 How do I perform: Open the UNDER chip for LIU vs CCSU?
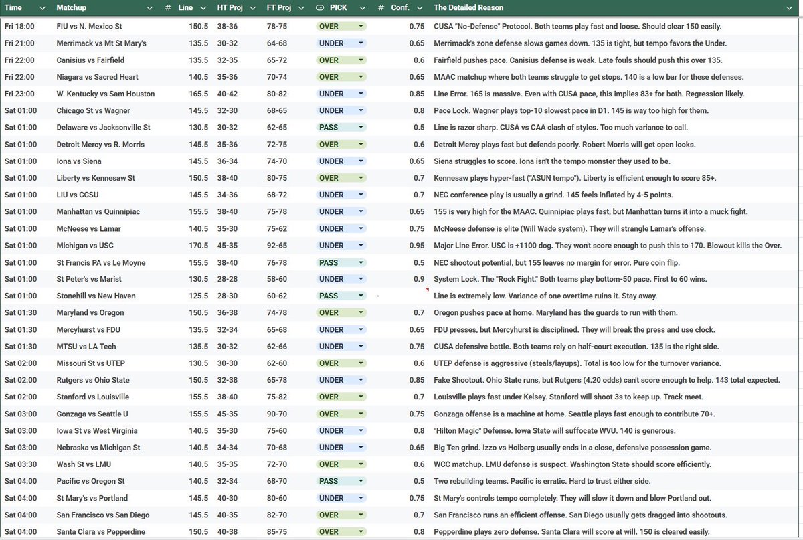[x=341, y=195]
